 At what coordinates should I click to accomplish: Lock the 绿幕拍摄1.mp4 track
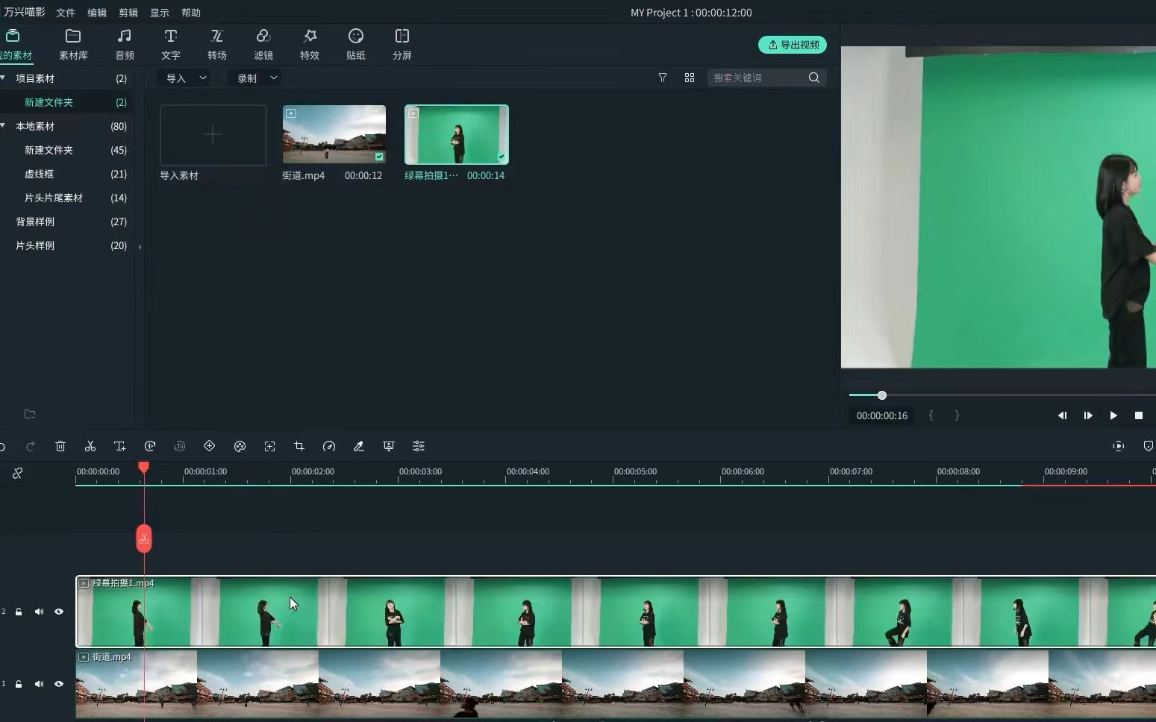(x=19, y=612)
